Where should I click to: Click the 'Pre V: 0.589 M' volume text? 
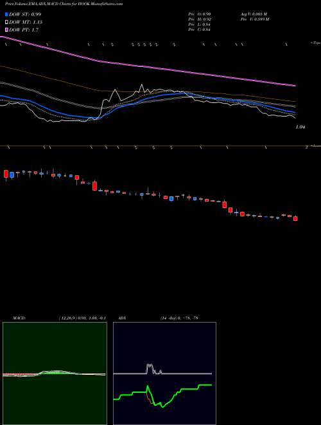click(254, 19)
